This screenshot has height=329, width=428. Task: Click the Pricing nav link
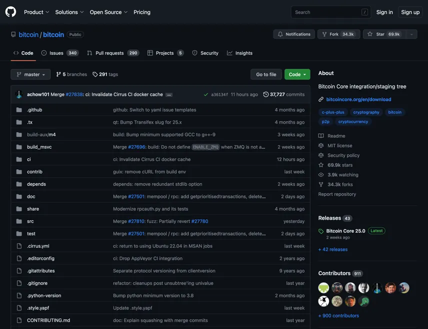142,12
